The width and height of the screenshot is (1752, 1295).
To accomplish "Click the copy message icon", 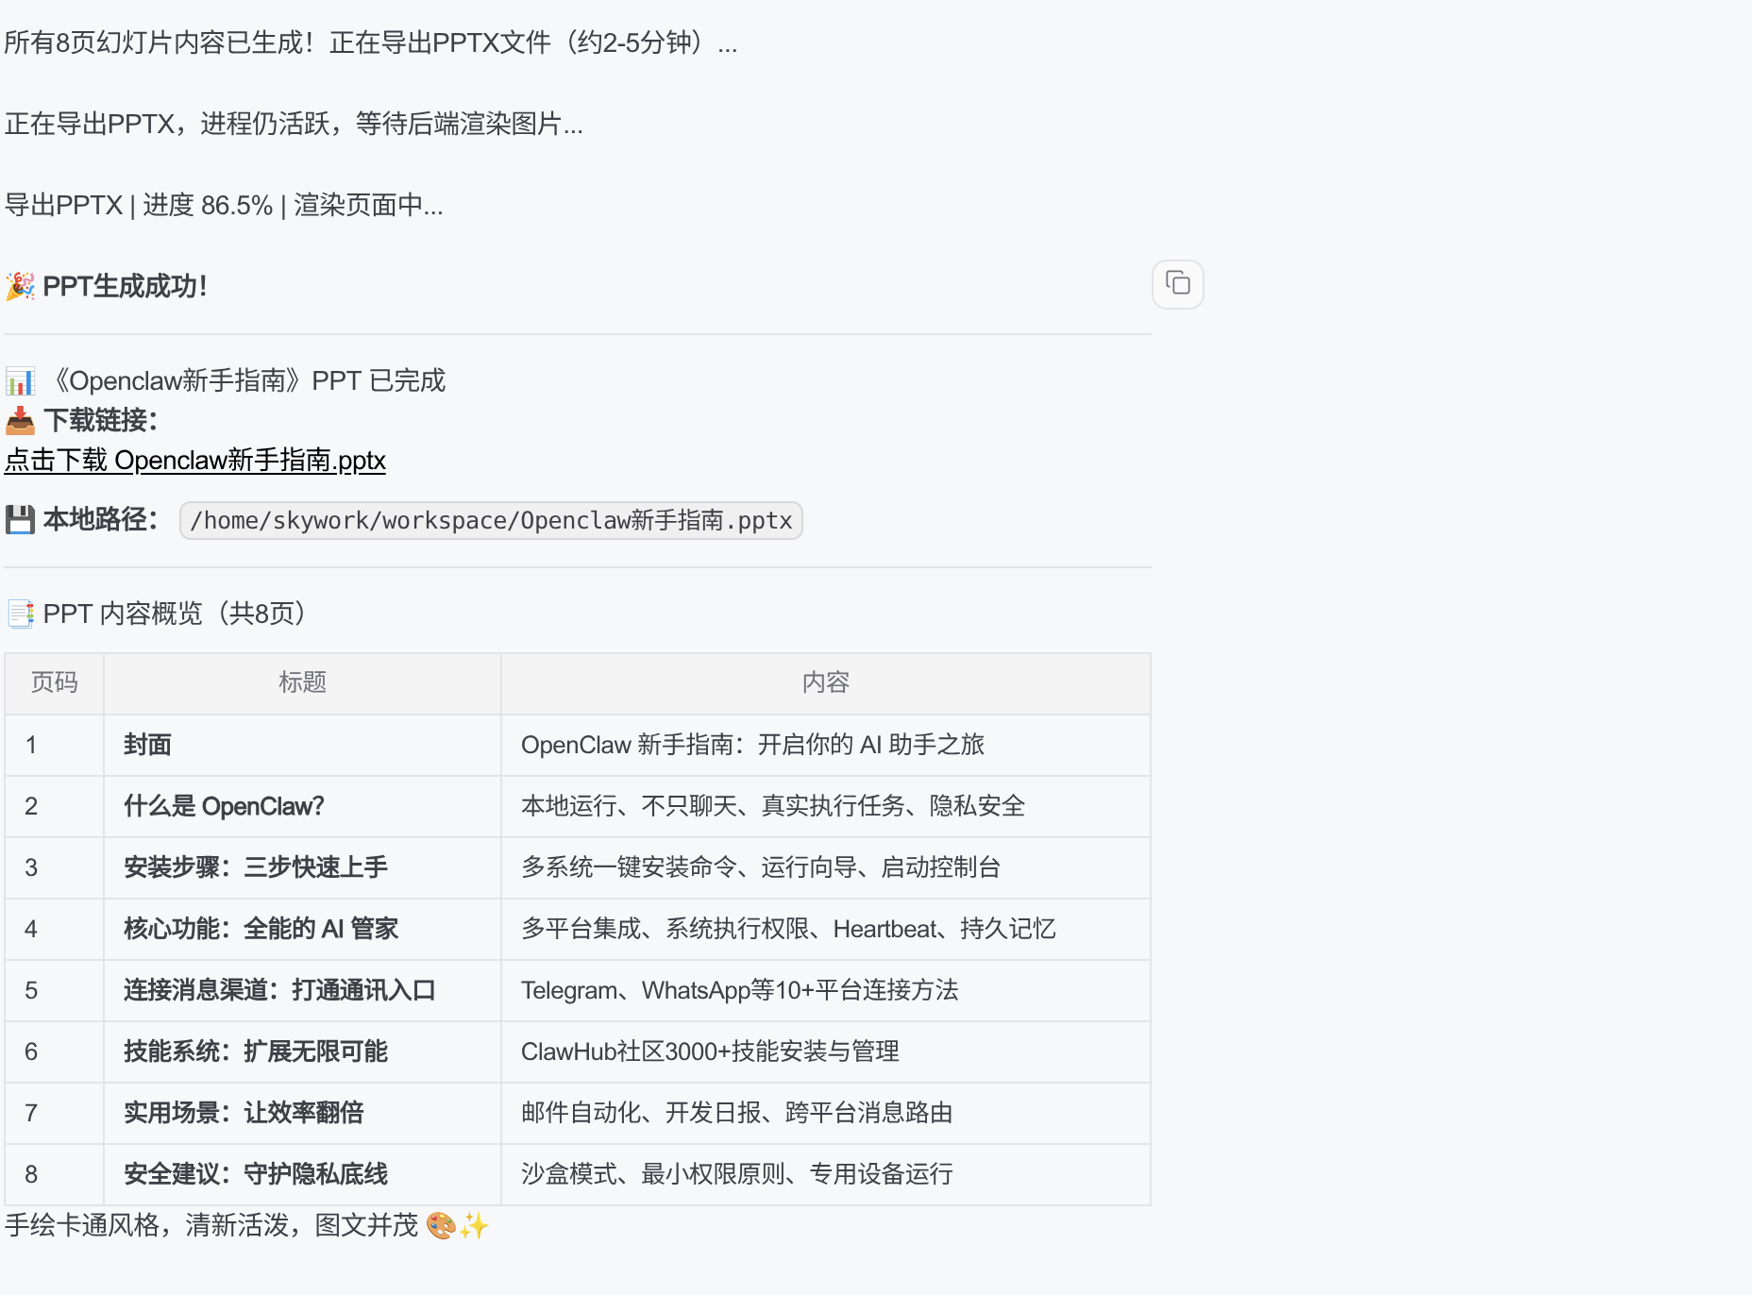I will coord(1176,284).
